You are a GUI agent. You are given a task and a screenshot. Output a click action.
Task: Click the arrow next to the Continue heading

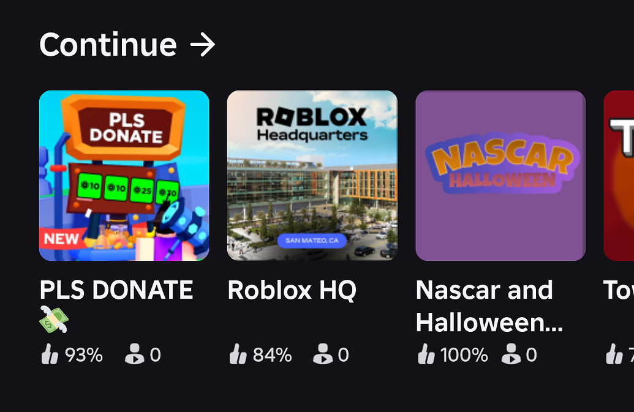(202, 43)
